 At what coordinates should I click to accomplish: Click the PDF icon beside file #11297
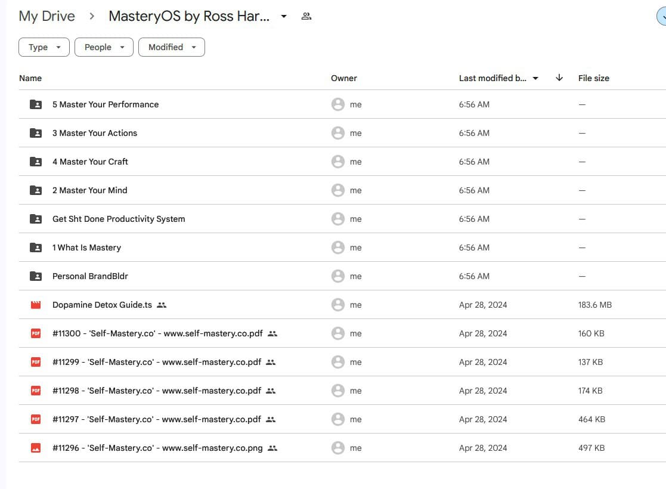(x=36, y=419)
